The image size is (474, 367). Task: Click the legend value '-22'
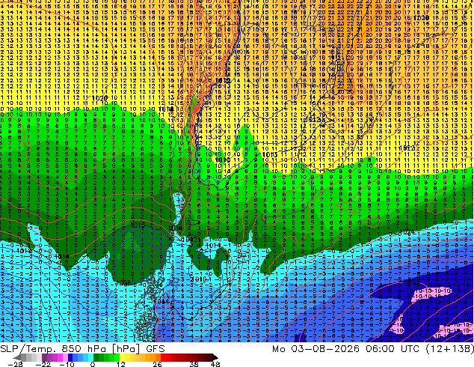click(43, 364)
